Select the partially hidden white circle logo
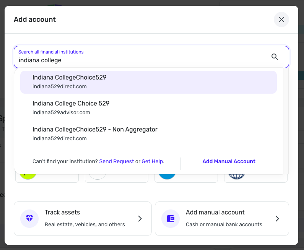Screen dimensions: 304x250 pyautogui.click(x=98, y=177)
